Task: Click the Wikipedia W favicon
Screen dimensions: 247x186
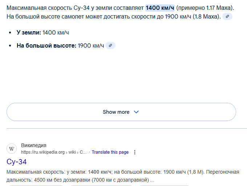Action: pyautogui.click(x=12, y=149)
